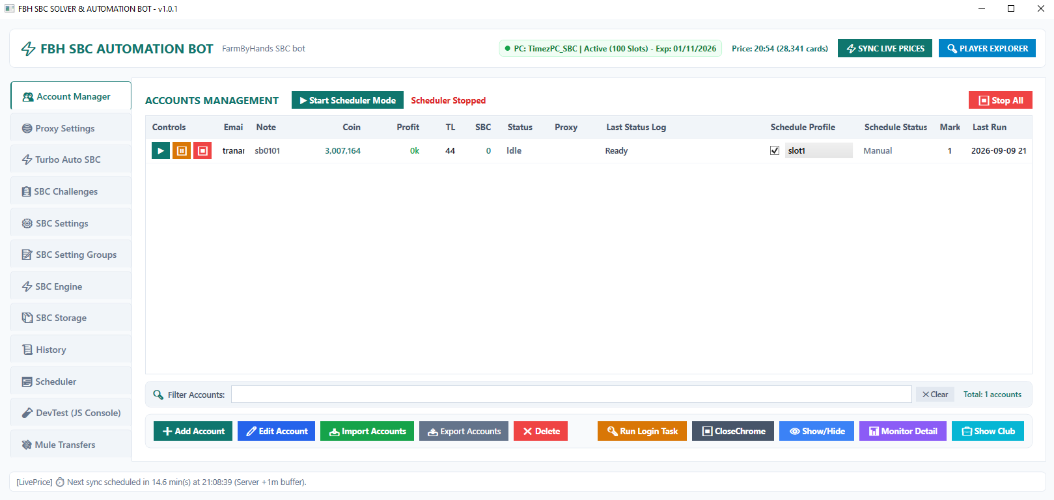
Task: Click the red Stop All button
Action: (1001, 100)
